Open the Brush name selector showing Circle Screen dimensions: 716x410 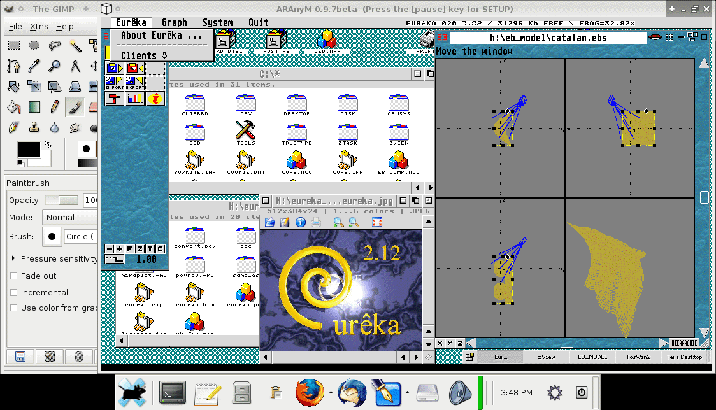80,236
